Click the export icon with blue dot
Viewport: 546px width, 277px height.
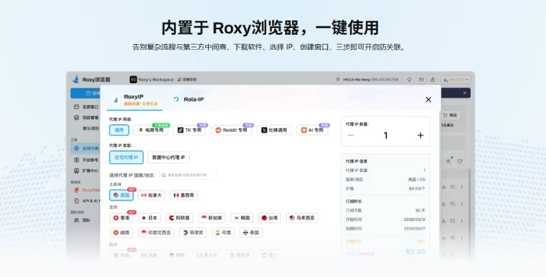448,161
